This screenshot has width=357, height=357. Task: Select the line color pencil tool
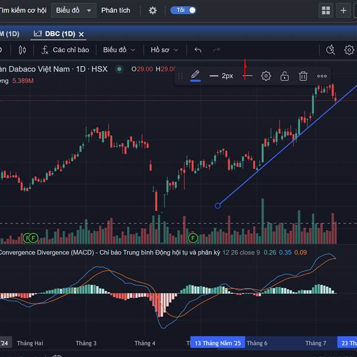click(x=195, y=76)
